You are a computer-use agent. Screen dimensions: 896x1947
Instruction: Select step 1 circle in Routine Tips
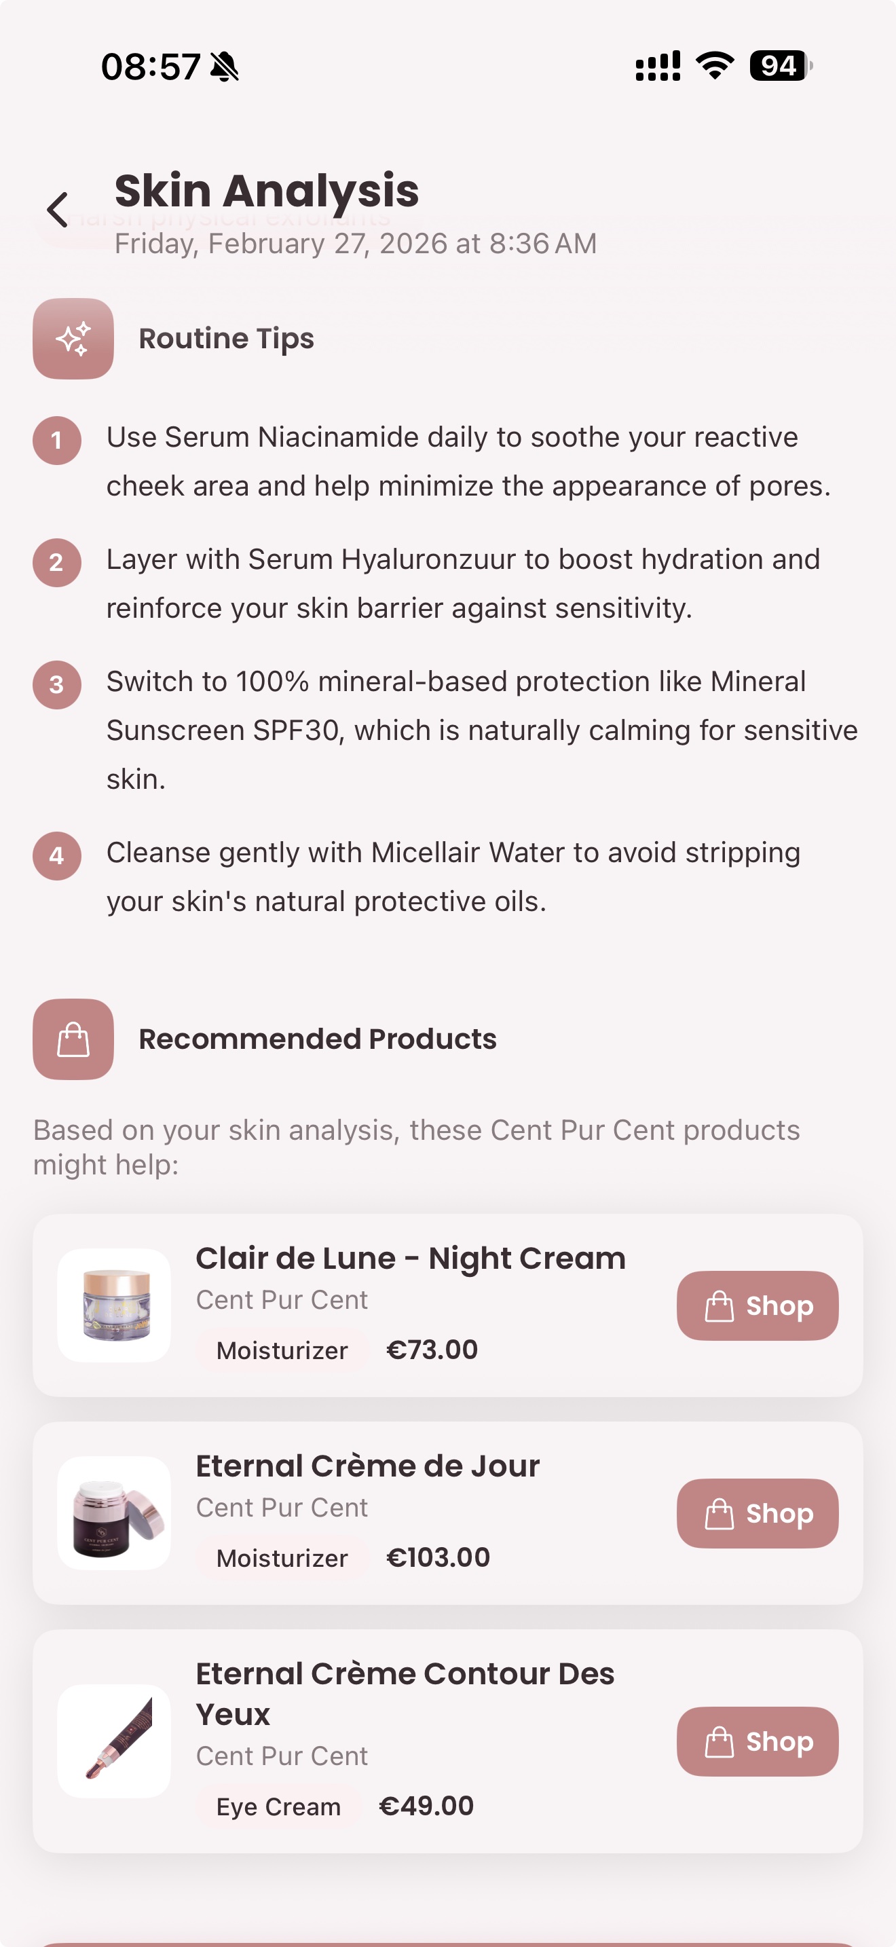pyautogui.click(x=56, y=441)
